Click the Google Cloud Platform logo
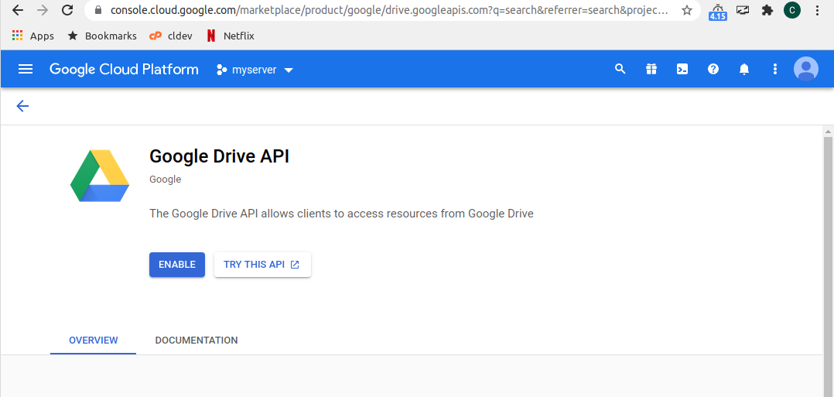The height and width of the screenshot is (397, 834). click(x=124, y=69)
